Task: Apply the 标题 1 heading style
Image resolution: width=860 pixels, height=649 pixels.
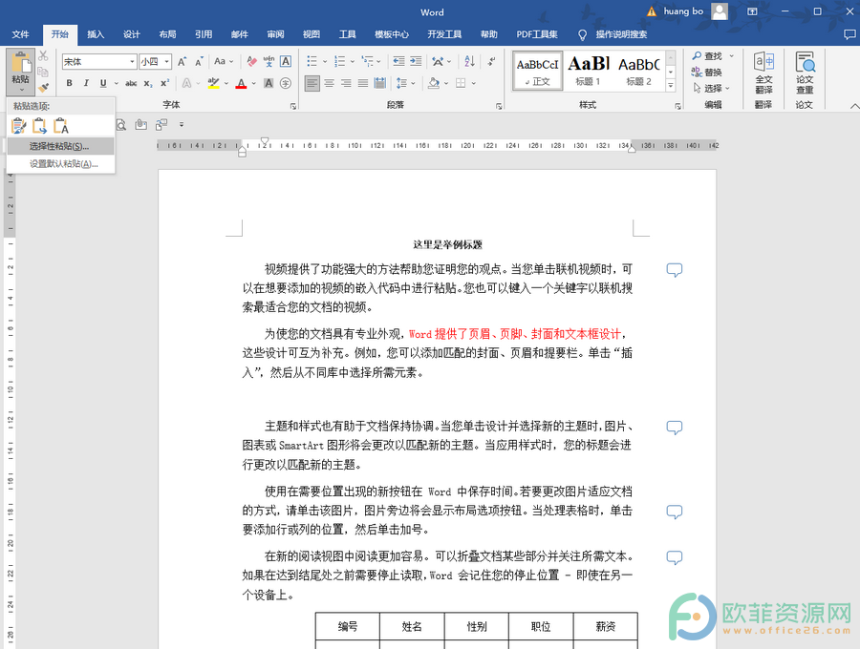Action: [588, 70]
